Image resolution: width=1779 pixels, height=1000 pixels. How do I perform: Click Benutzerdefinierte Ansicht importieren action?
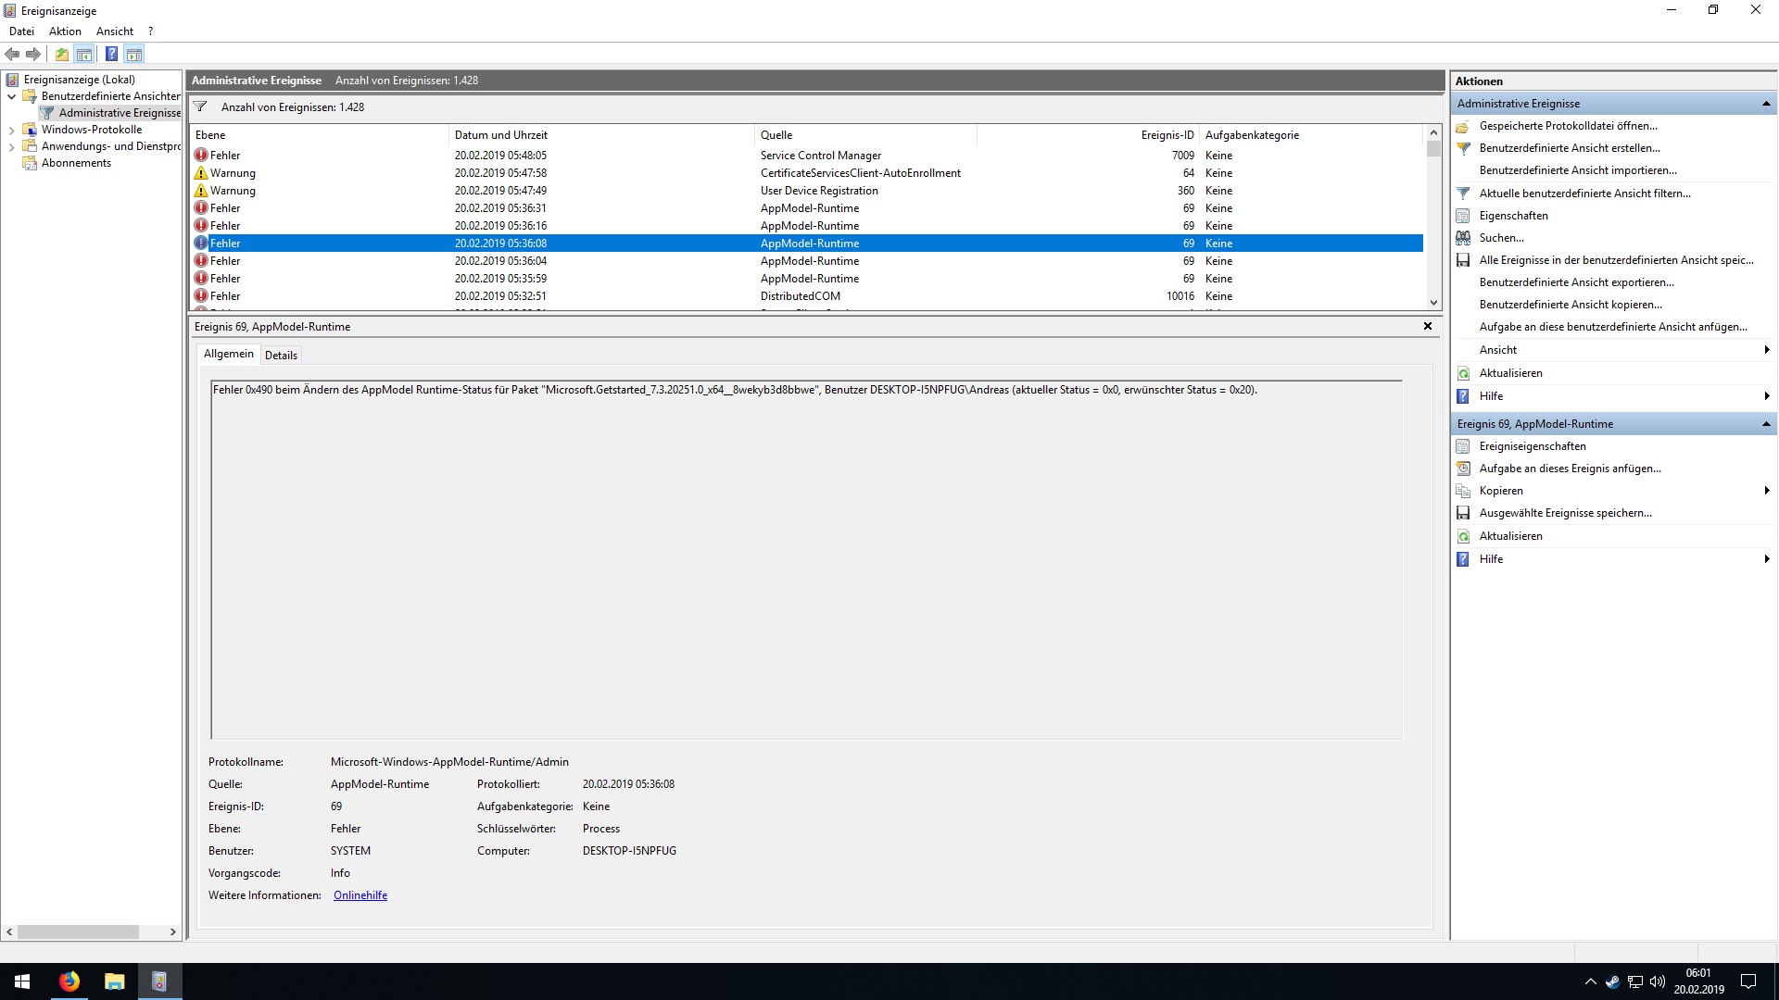[1577, 170]
